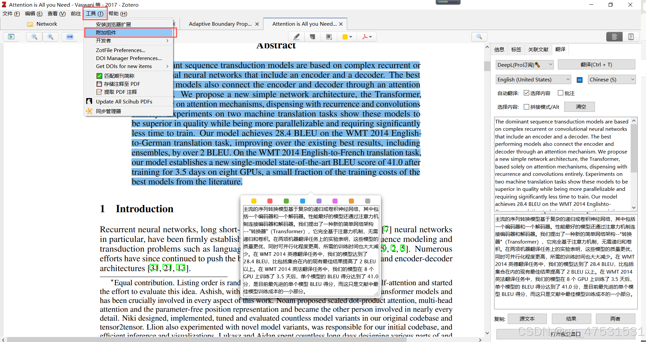This screenshot has height=342, width=646.
Task: Toggle the sidebar panel button in the PDF toolbar
Action: 11,37
